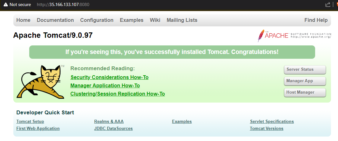Viewport: 338px width, 141px height.
Task: Visit the Servlet Specifications link
Action: click(272, 122)
